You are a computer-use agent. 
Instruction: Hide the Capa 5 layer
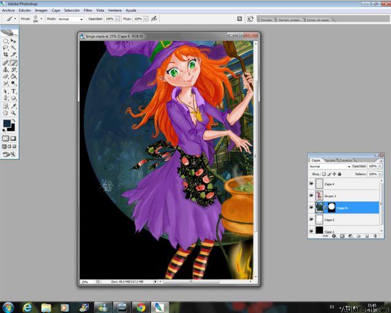[311, 219]
